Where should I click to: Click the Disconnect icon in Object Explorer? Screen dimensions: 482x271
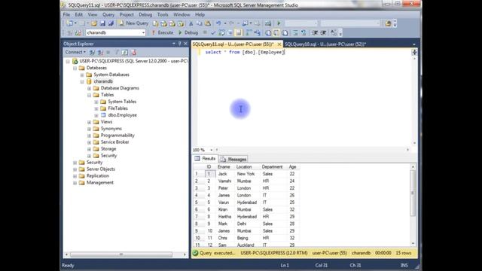[x=100, y=52]
